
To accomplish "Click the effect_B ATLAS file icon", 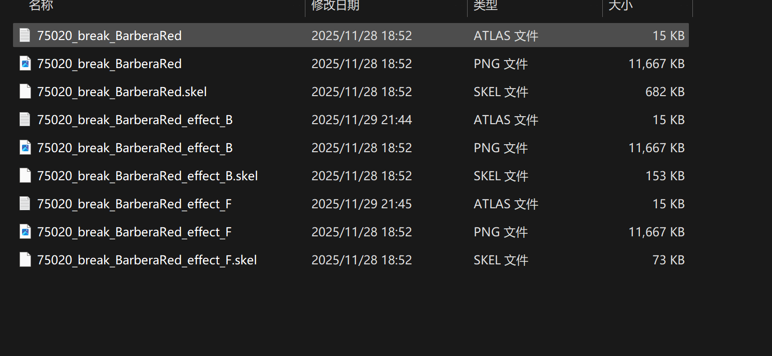I will (25, 119).
